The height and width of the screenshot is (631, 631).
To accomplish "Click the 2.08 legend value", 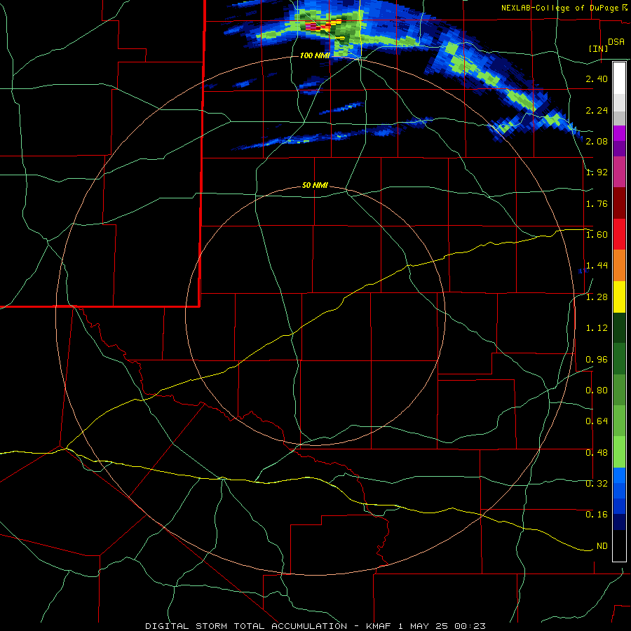I will pos(597,141).
